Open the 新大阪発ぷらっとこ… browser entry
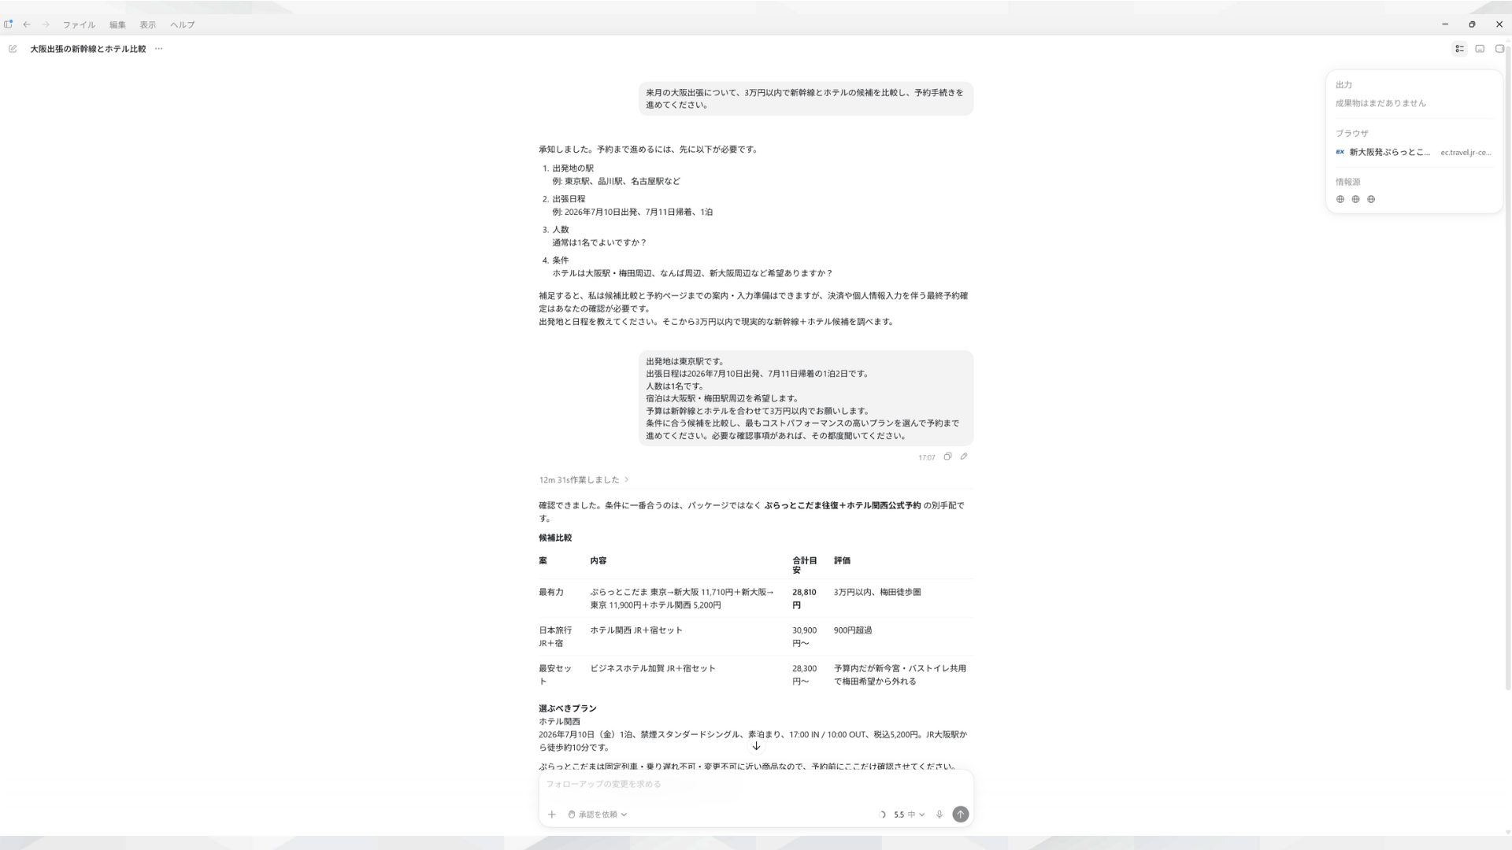 coord(1414,152)
